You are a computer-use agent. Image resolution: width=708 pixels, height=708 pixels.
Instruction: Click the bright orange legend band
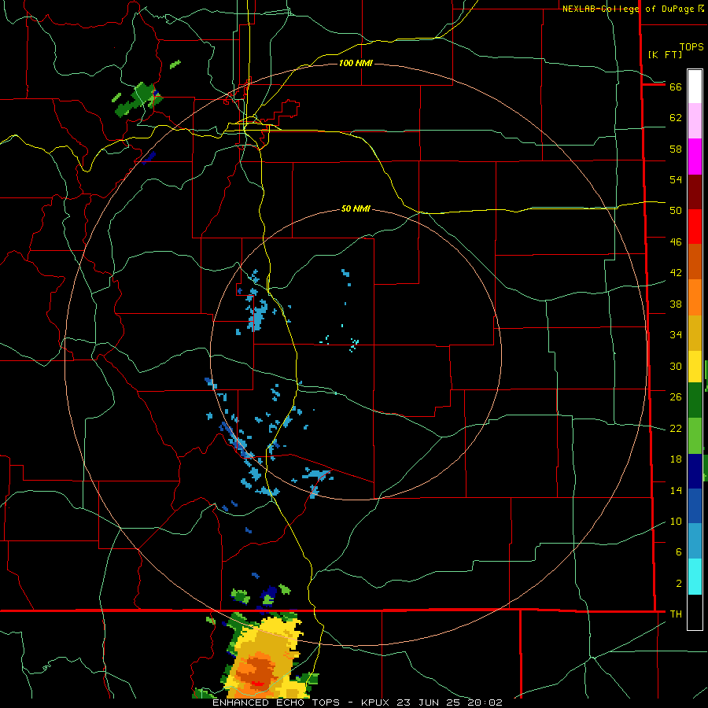[x=695, y=297]
